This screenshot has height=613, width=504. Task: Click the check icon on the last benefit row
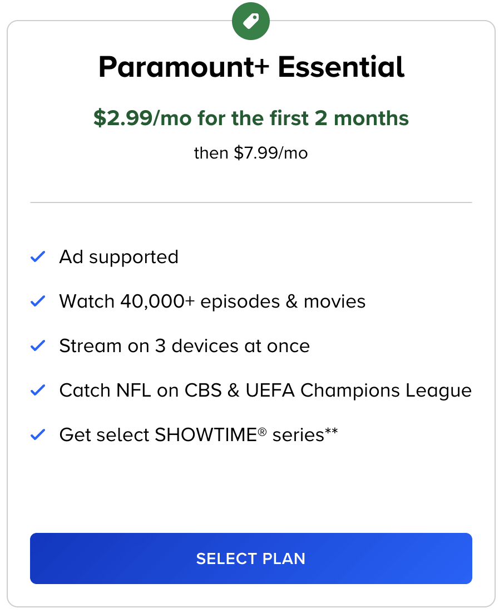(x=37, y=434)
